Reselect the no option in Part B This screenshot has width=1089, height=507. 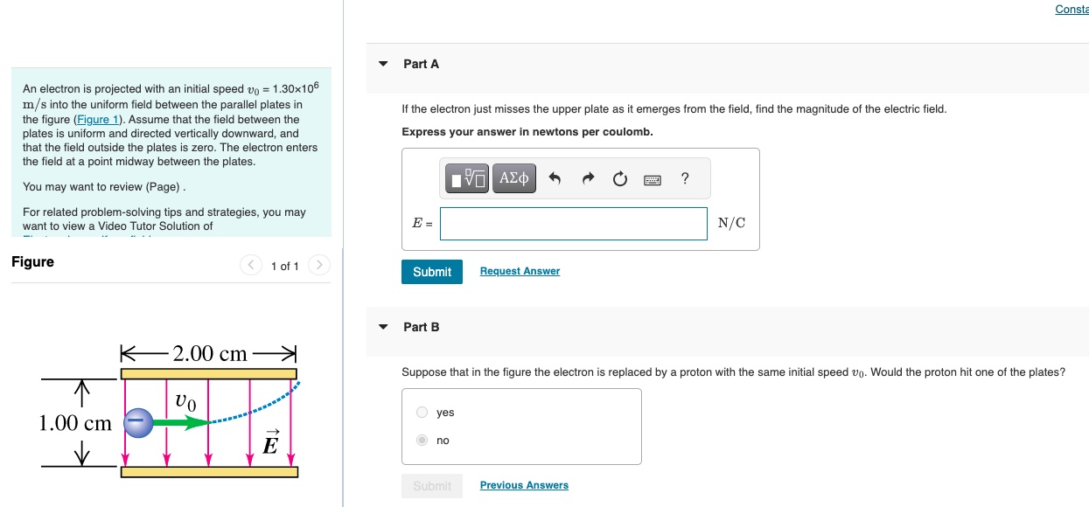(x=421, y=440)
